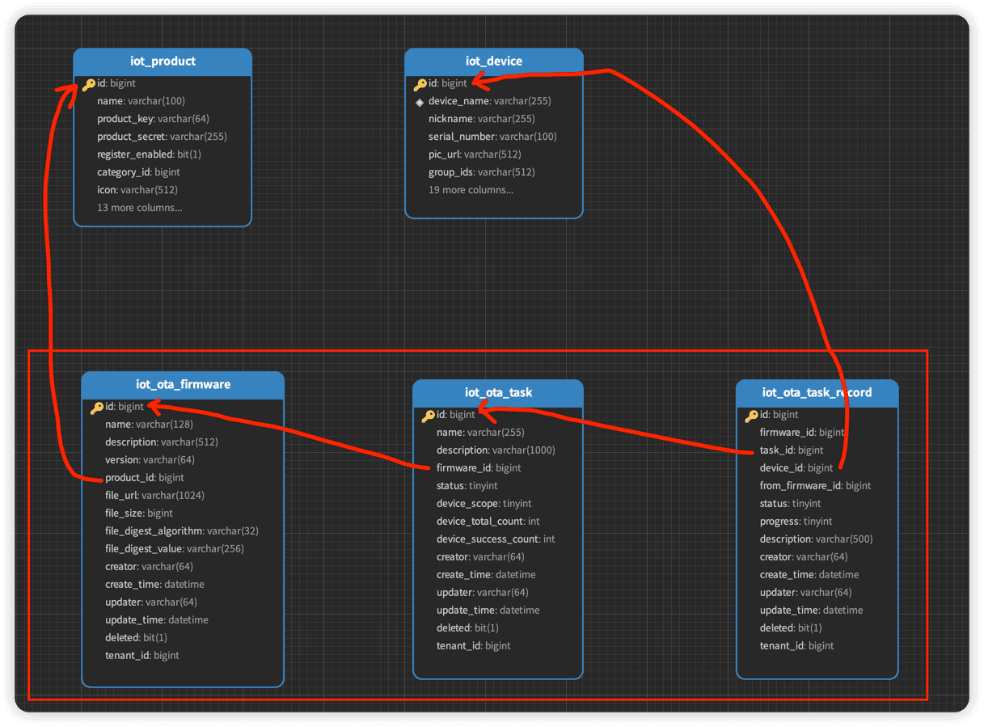Click the key icon in iot_ota_task table
Screen dimensions: 984x727
point(429,415)
